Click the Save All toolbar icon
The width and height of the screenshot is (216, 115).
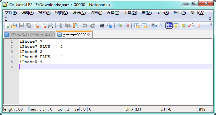[29, 25]
